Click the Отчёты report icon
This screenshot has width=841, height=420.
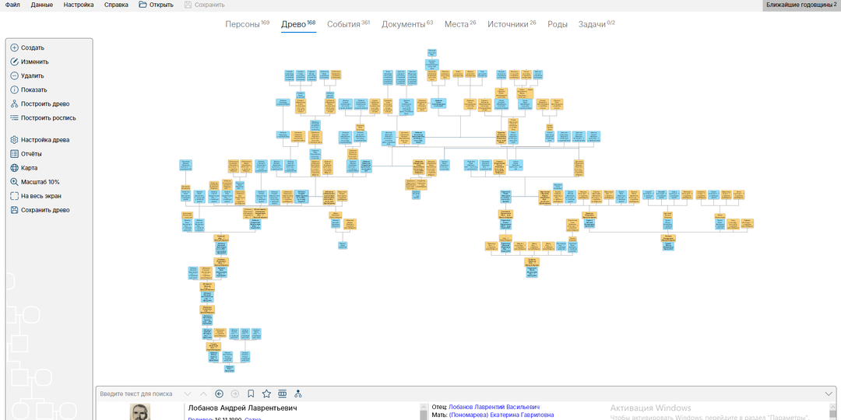(x=15, y=154)
